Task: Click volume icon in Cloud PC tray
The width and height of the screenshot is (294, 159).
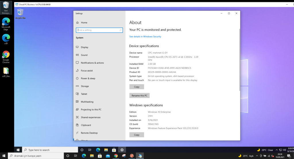Action: [x=285, y=150]
